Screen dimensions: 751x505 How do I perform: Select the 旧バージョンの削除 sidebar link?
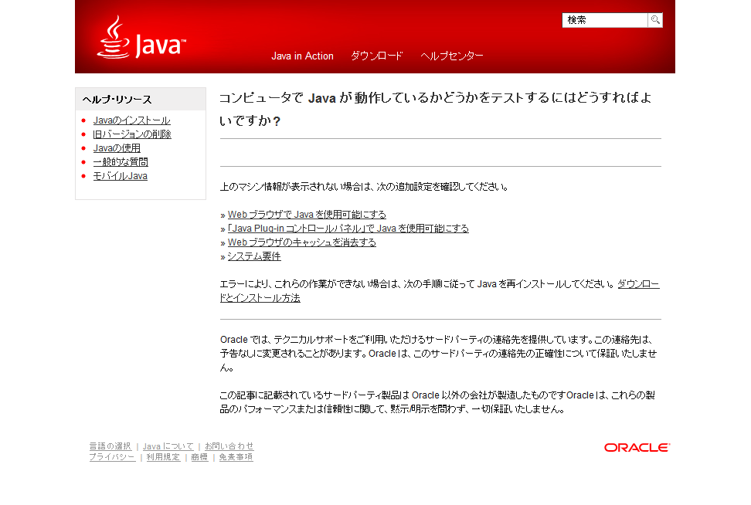(x=132, y=134)
